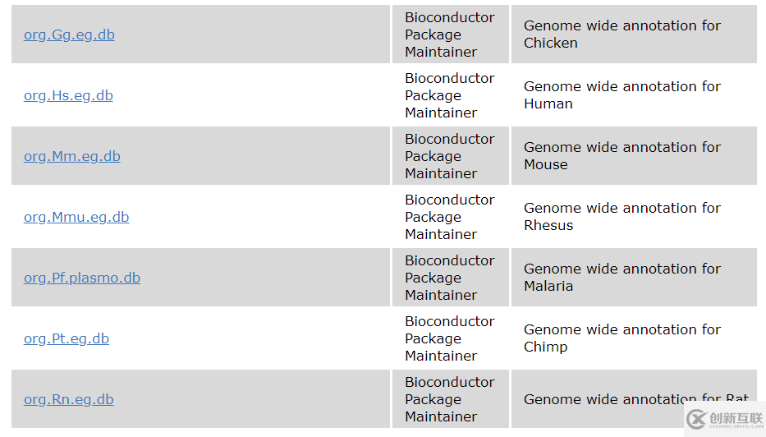The height and width of the screenshot is (437, 766).
Task: Click the maintainer cell in the org.Mm.eg.db row
Action: tap(449, 156)
